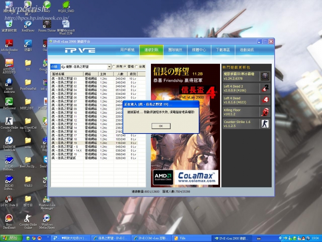322x242 pixels.
Task: Choose the 台灣 region radio button
Action: click(x=136, y=67)
